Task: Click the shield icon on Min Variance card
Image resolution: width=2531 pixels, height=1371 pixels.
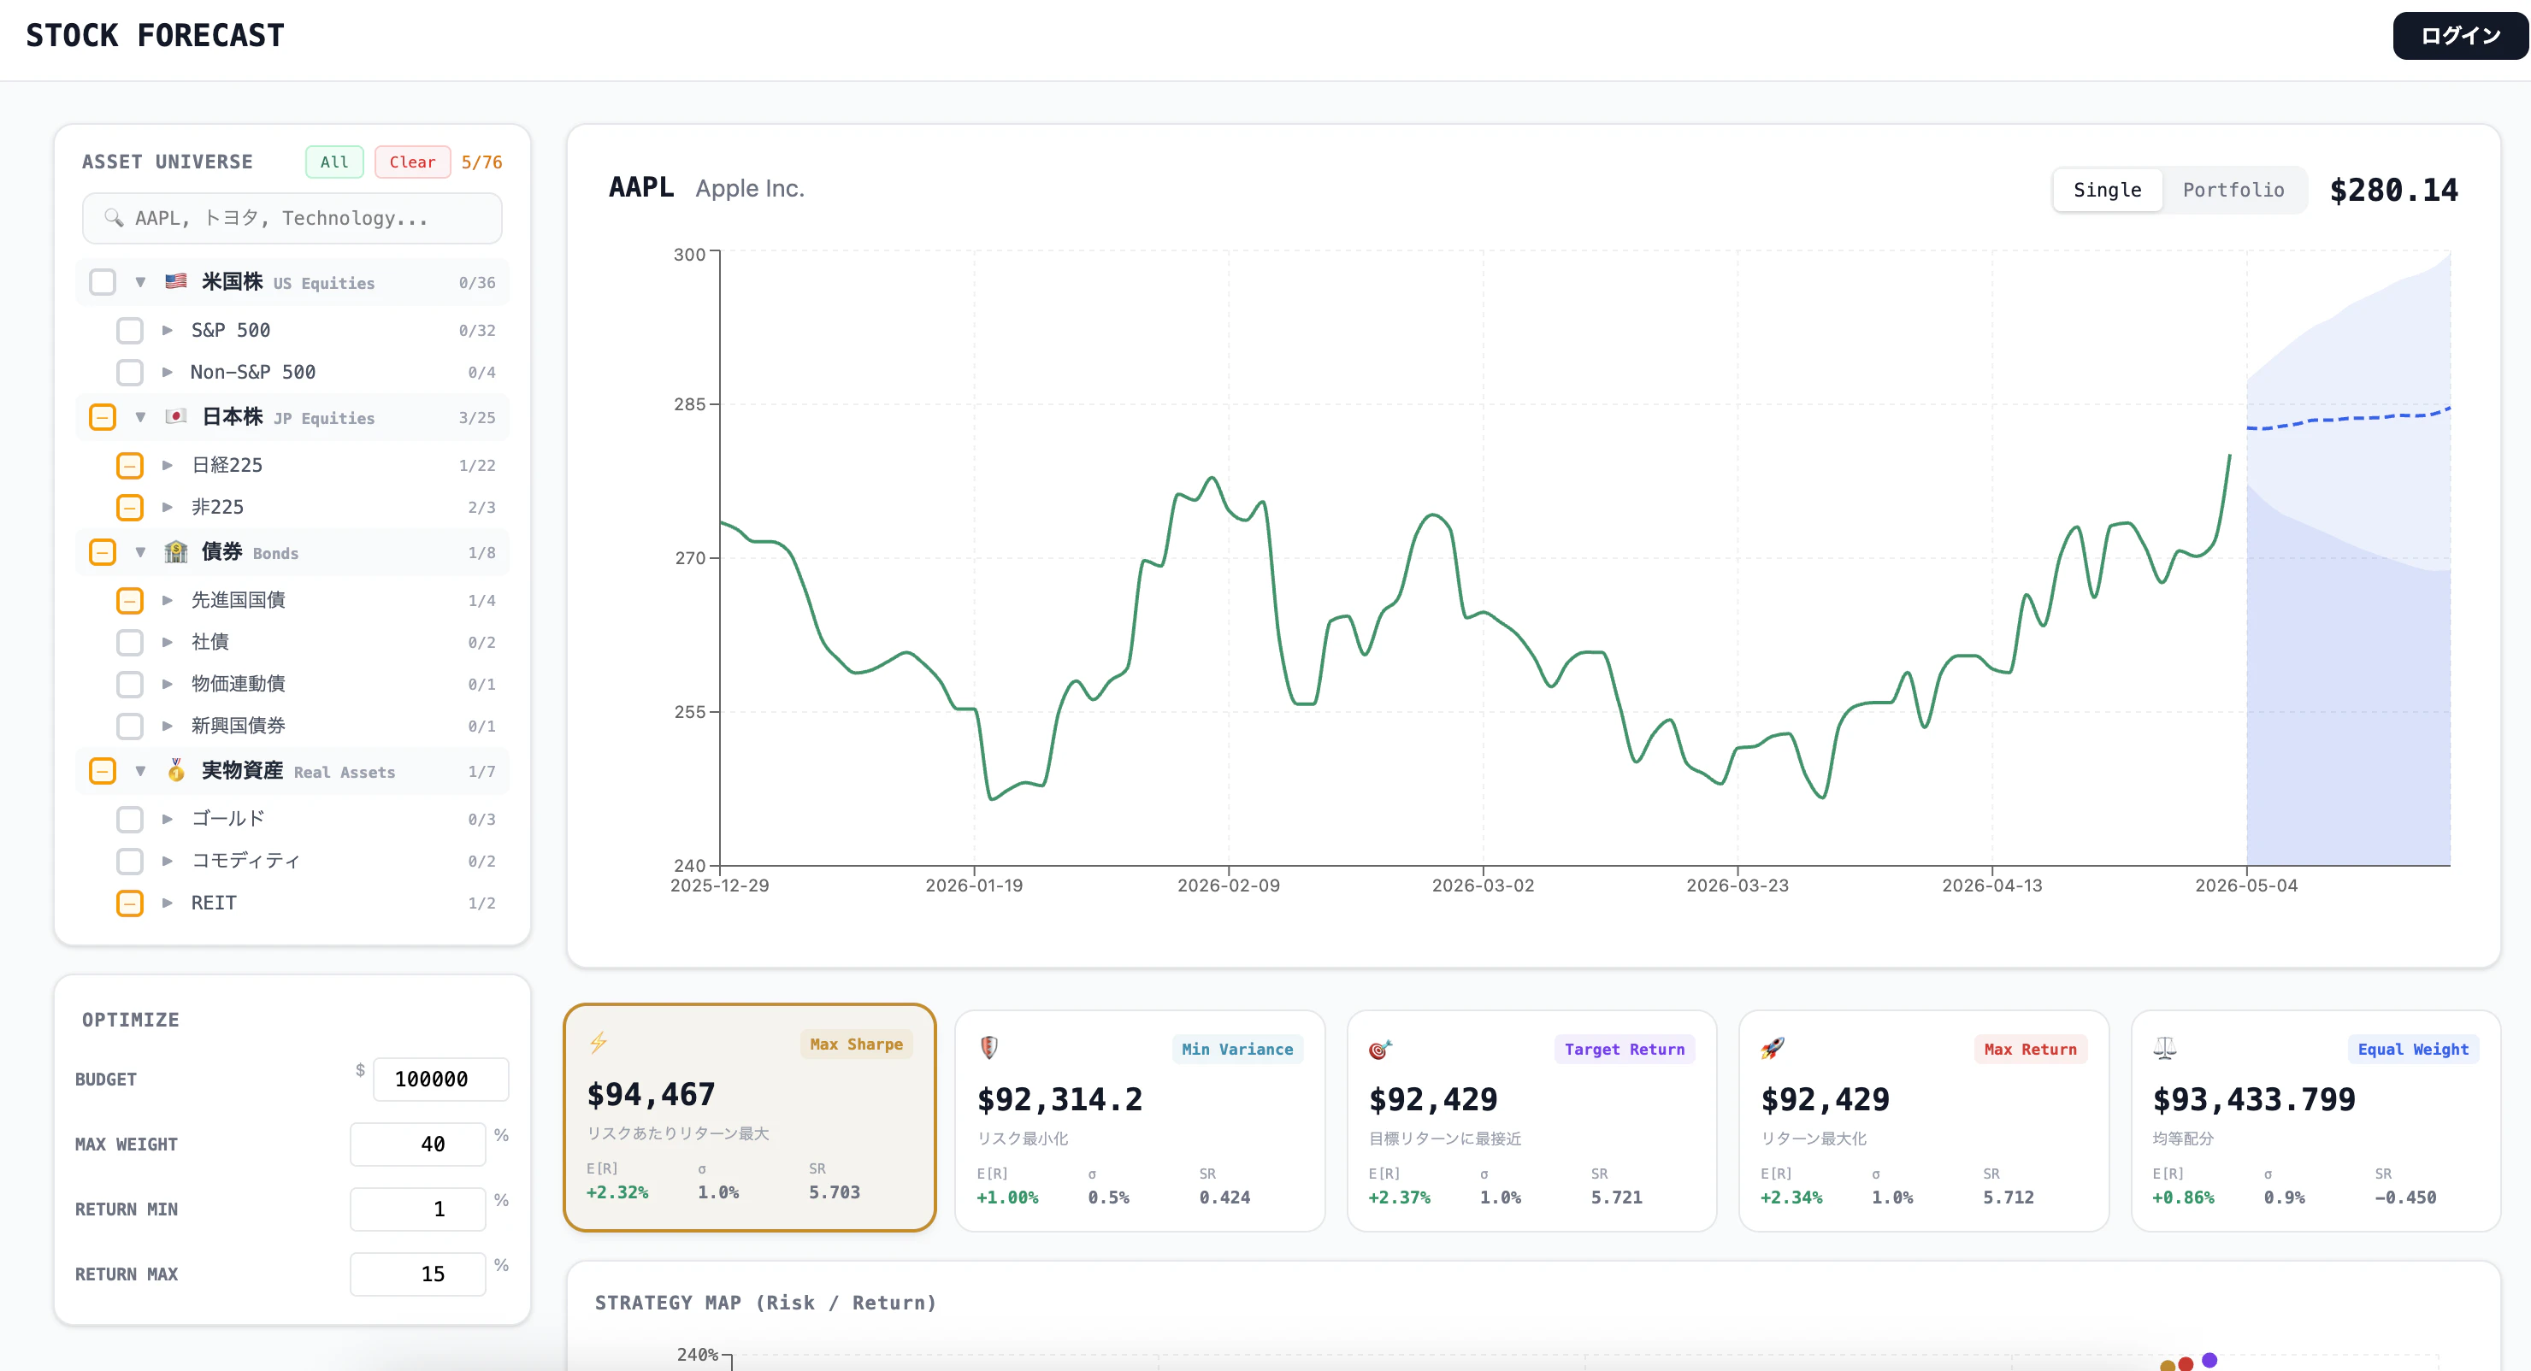Action: click(x=989, y=1048)
